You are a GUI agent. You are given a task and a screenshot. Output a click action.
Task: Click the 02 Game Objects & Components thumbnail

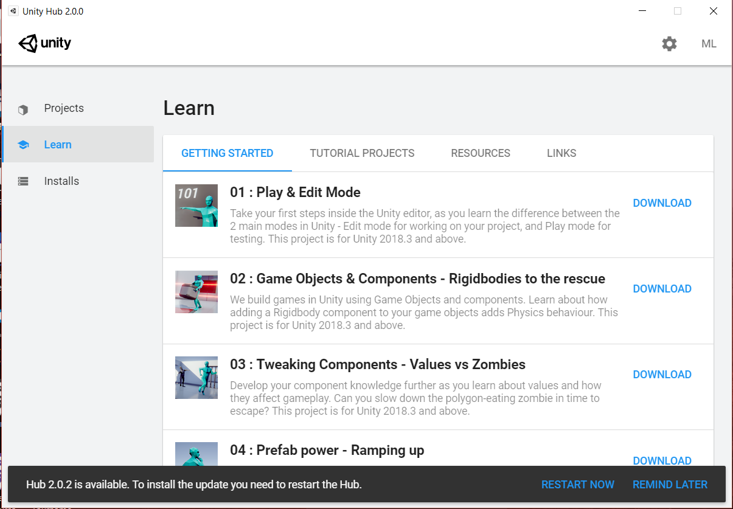click(196, 292)
